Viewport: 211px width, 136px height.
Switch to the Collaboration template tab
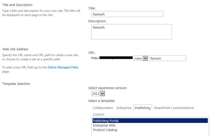[103, 107]
